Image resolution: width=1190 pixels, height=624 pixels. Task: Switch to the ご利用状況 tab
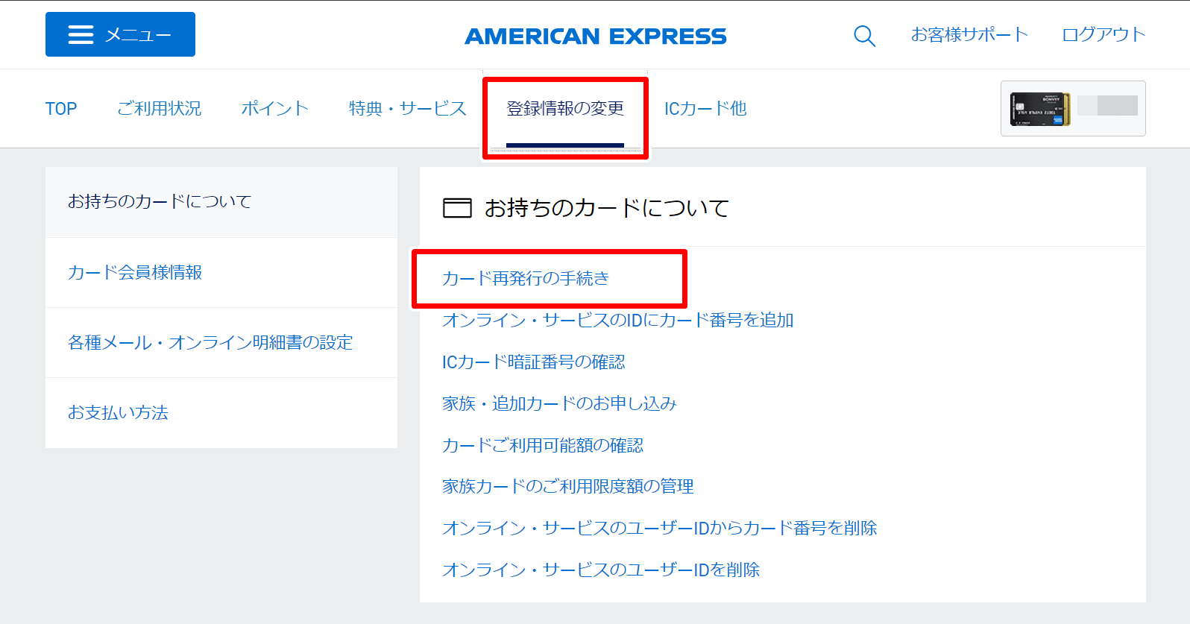(159, 109)
